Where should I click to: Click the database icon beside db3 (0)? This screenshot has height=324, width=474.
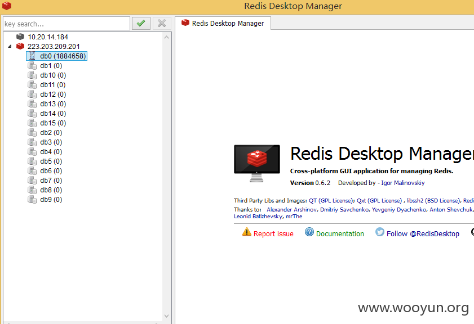pyautogui.click(x=32, y=142)
